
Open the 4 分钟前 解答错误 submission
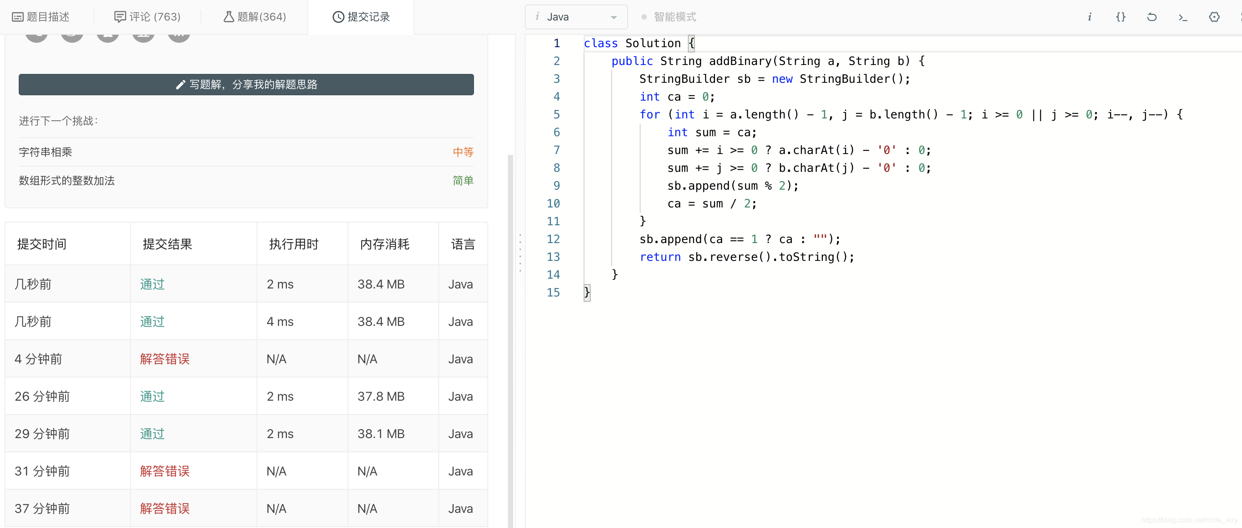point(164,359)
